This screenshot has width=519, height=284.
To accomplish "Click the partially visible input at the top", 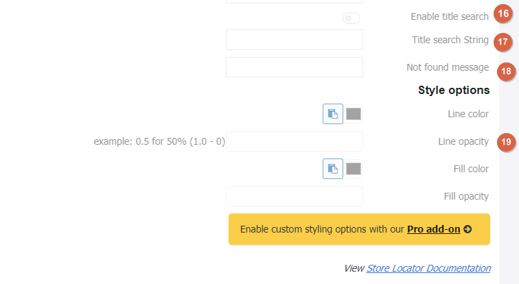I will click(x=295, y=1).
